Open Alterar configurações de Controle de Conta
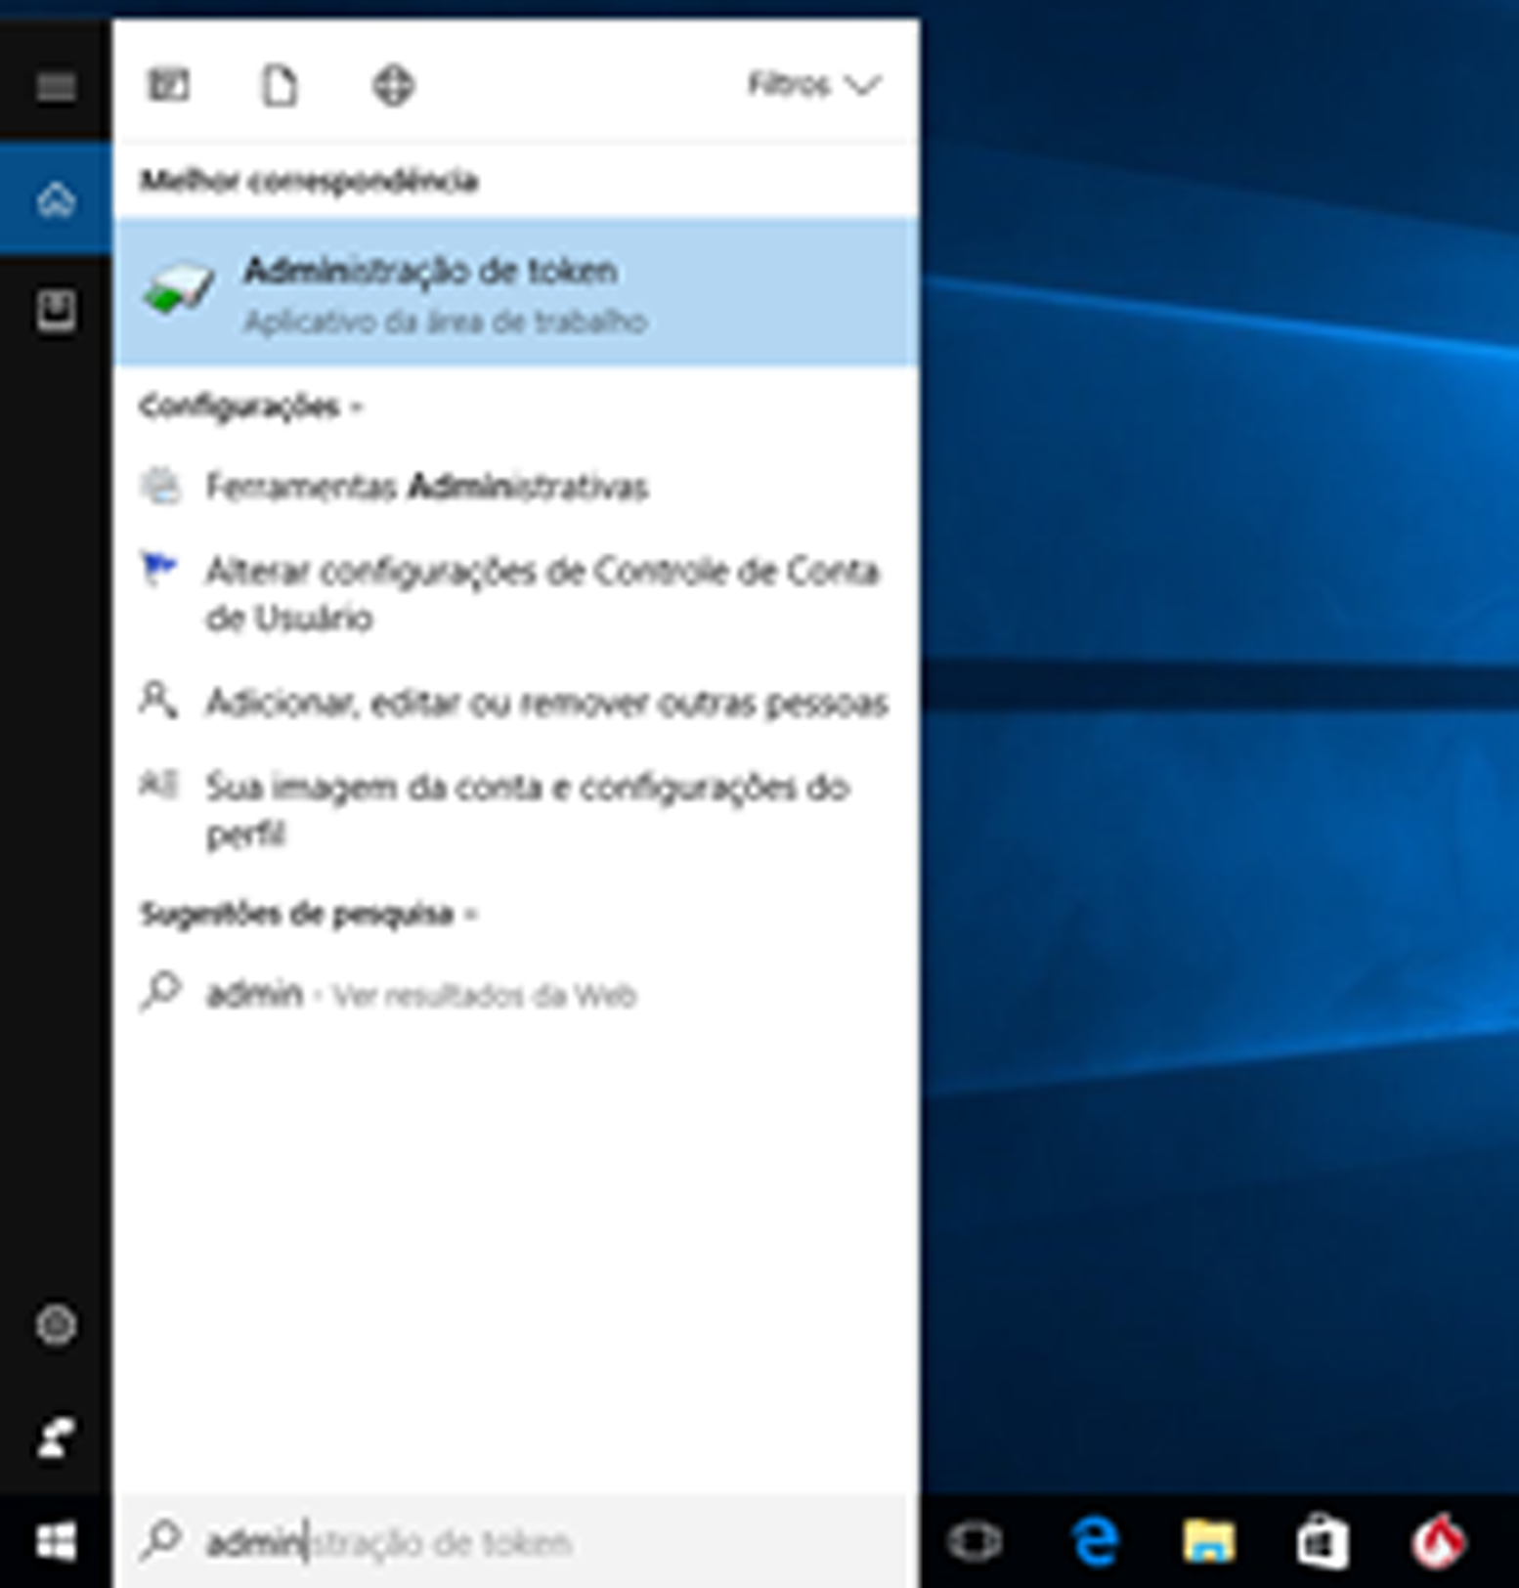 (x=541, y=593)
